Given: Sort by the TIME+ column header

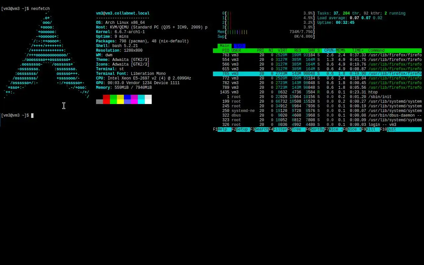Looking at the screenshot, I should (x=358, y=50).
